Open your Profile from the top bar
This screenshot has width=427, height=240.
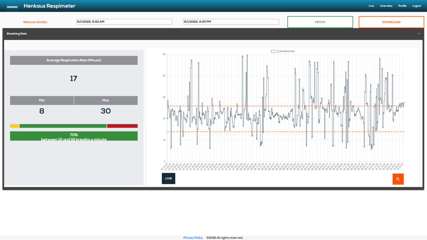pos(402,6)
